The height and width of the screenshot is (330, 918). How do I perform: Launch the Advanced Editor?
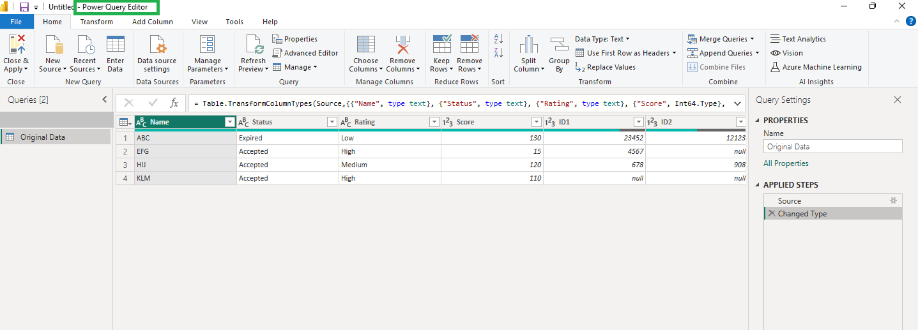point(305,53)
